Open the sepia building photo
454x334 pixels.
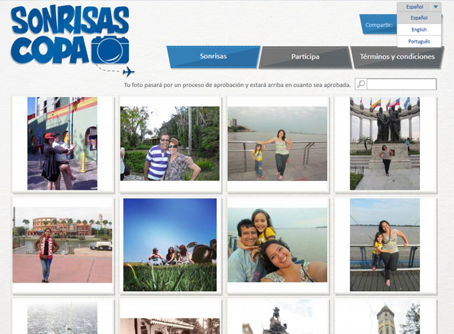[170, 326]
